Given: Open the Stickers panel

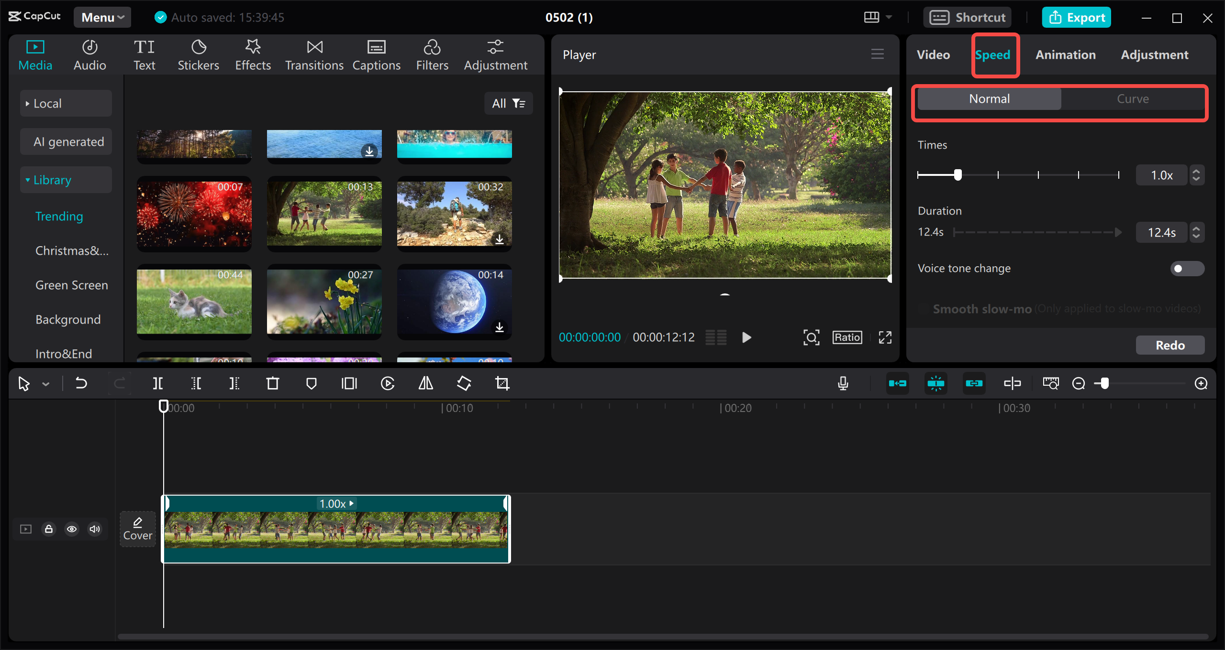Looking at the screenshot, I should coord(198,54).
